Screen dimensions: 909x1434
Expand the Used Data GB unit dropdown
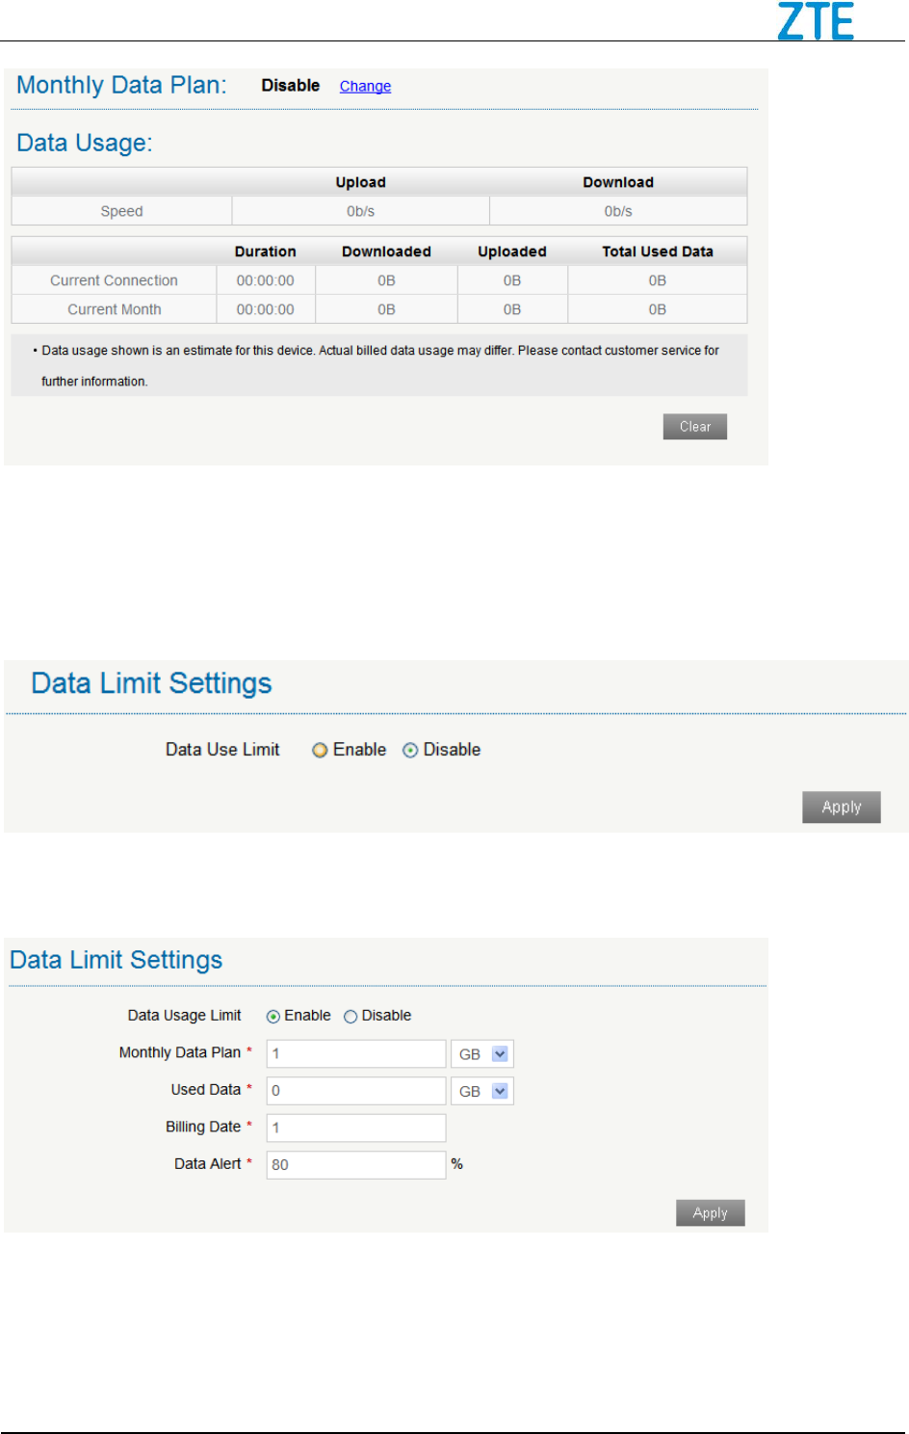point(482,1091)
